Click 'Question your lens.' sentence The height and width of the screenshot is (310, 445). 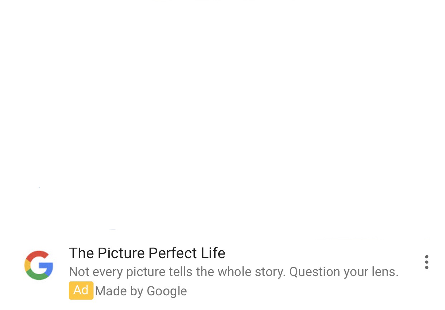pyautogui.click(x=344, y=272)
